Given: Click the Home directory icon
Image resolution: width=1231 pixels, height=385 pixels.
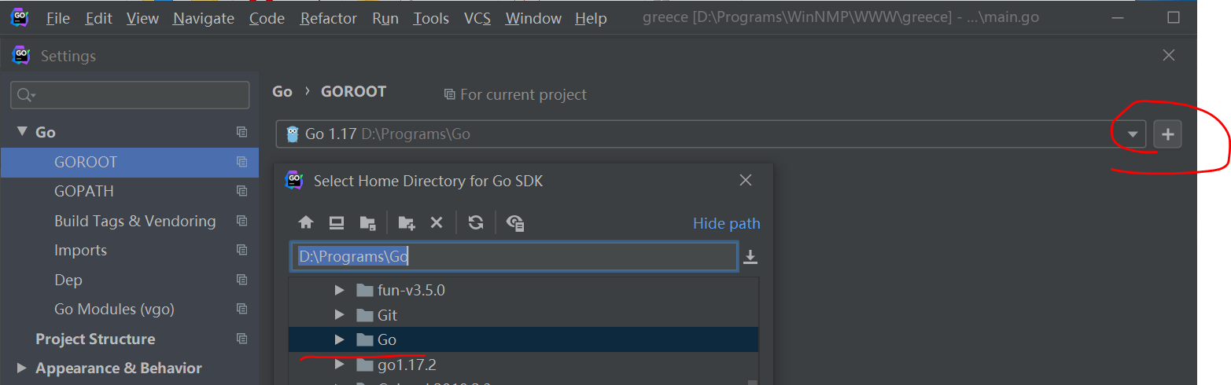Looking at the screenshot, I should pyautogui.click(x=306, y=223).
